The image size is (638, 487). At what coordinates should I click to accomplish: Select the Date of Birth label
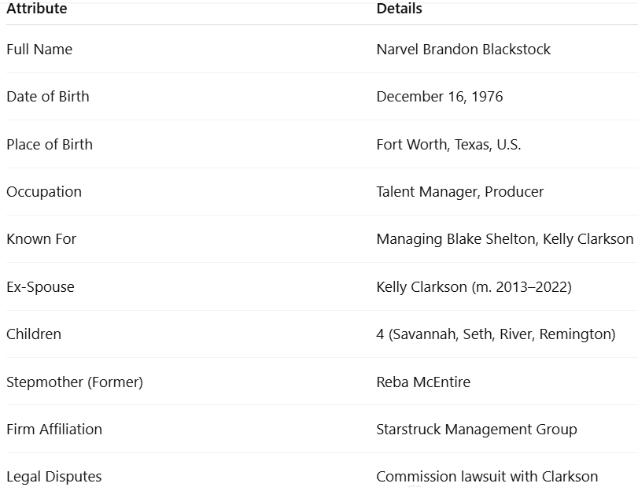[x=48, y=97]
